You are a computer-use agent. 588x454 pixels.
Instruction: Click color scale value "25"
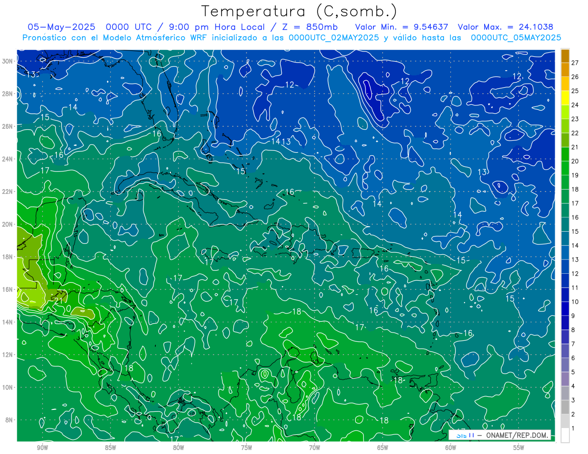[575, 91]
